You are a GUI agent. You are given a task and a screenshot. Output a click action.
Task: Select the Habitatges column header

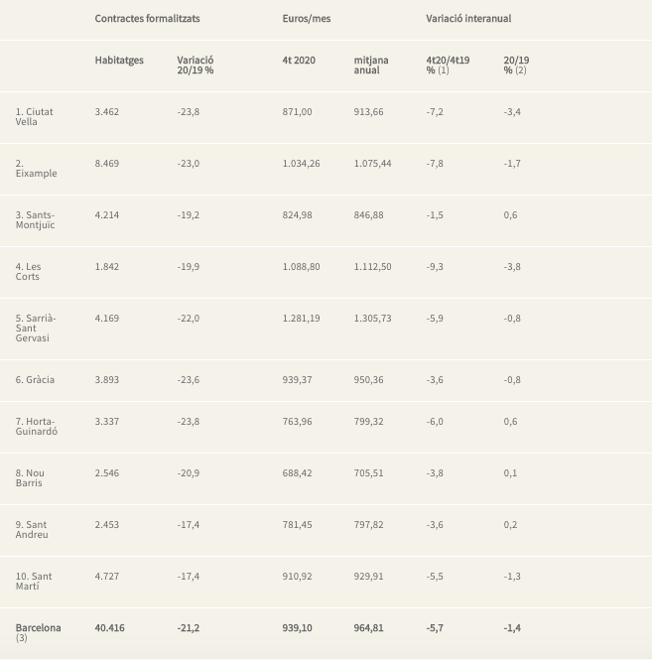119,61
